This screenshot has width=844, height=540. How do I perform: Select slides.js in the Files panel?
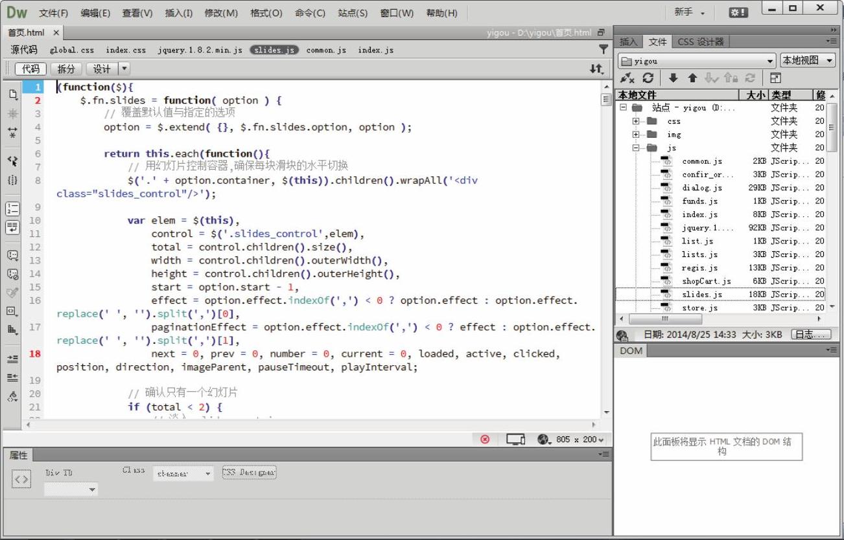[x=701, y=295]
